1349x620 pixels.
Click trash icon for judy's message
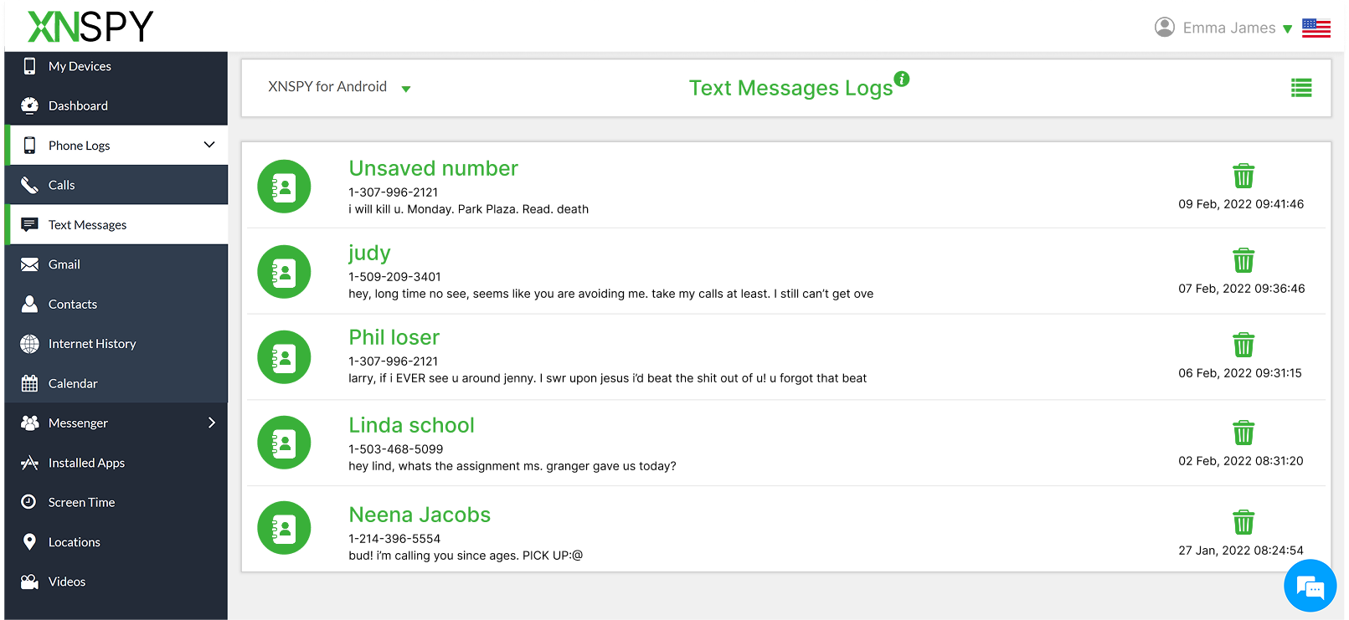[1243, 261]
